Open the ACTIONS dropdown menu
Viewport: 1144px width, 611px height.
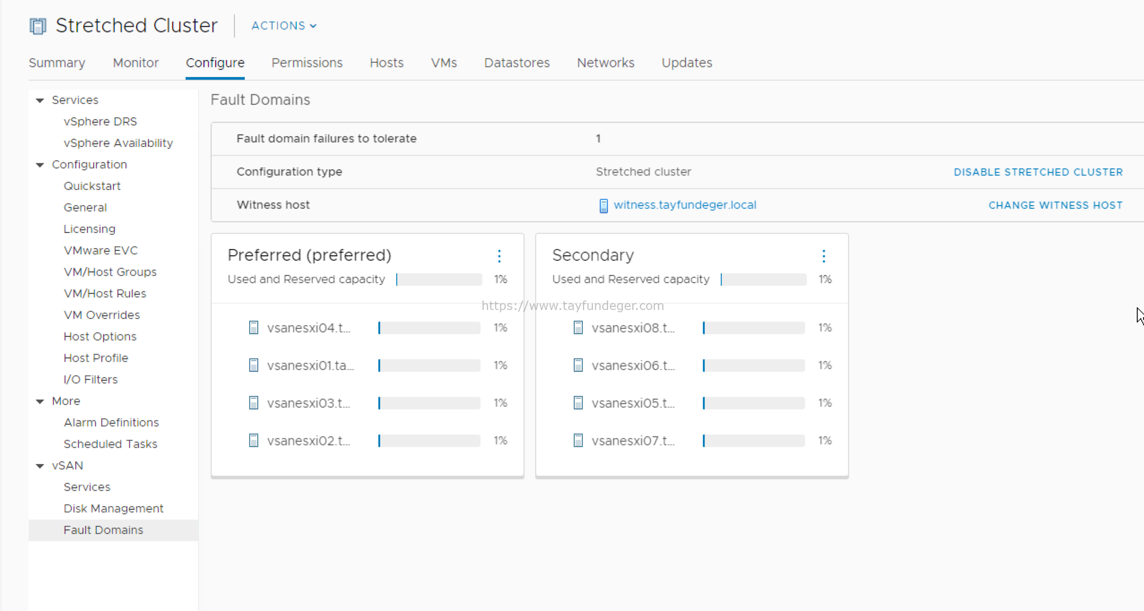284,26
